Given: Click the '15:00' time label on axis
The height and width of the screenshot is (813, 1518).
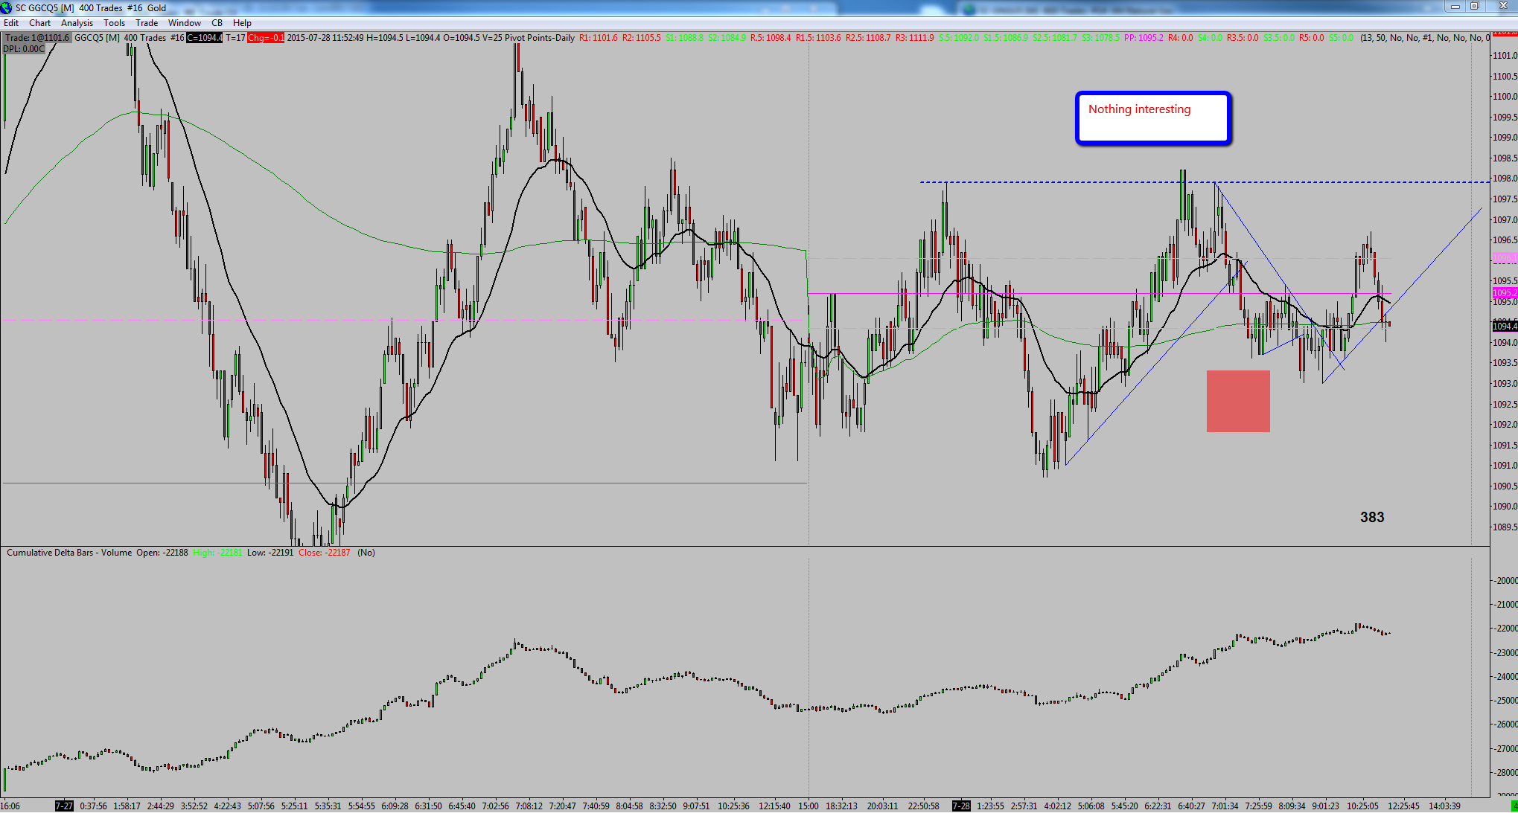Looking at the screenshot, I should (809, 806).
